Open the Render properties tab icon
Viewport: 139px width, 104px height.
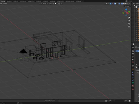(133, 51)
